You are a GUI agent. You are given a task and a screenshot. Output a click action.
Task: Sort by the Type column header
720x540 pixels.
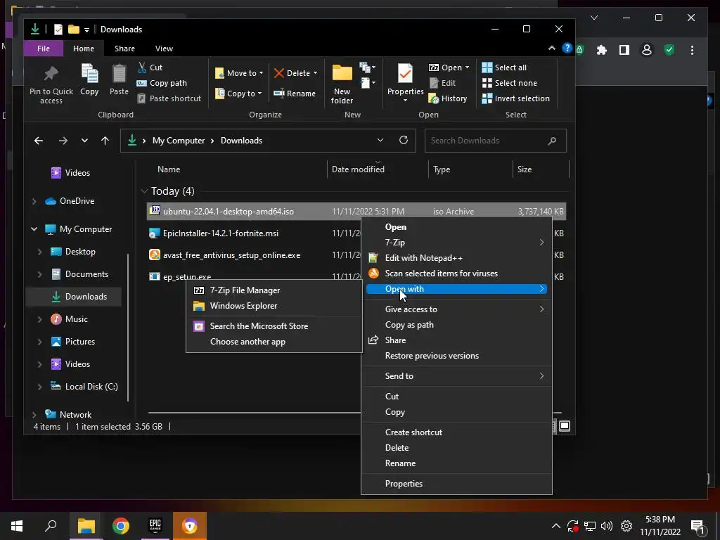pyautogui.click(x=442, y=169)
